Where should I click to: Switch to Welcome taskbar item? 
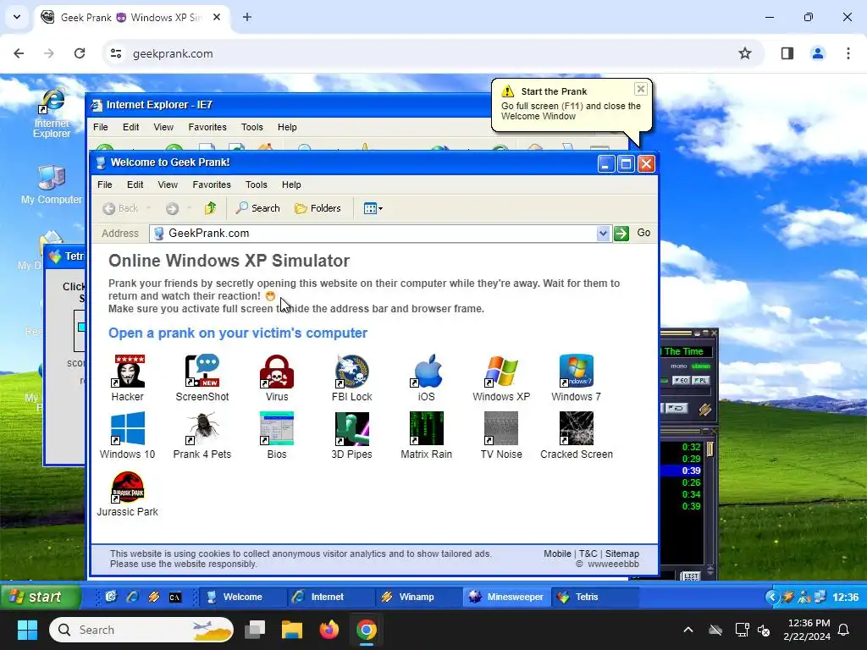242,597
